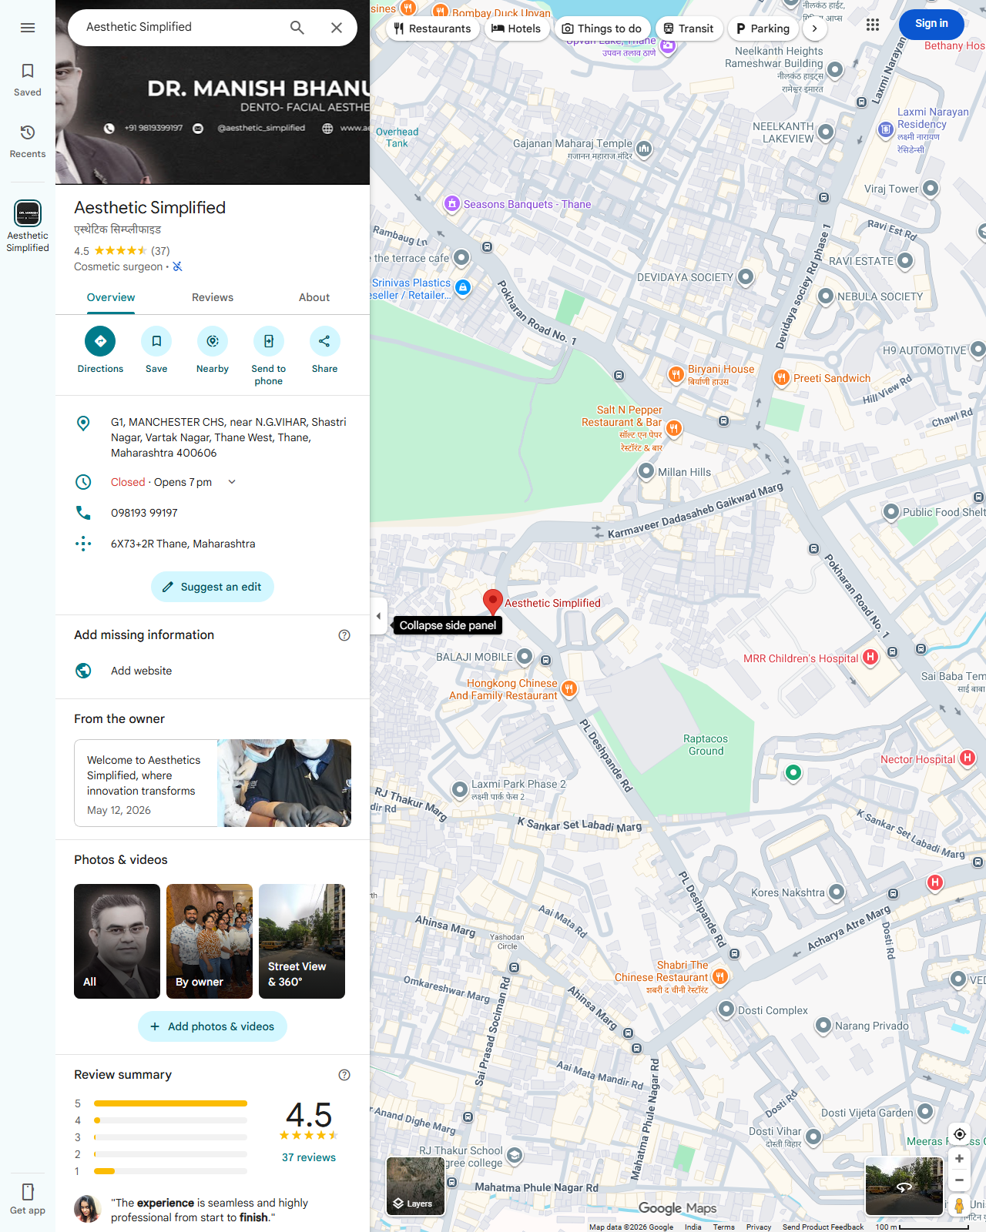
Task: Zoom out on the map
Action: [x=959, y=1180]
